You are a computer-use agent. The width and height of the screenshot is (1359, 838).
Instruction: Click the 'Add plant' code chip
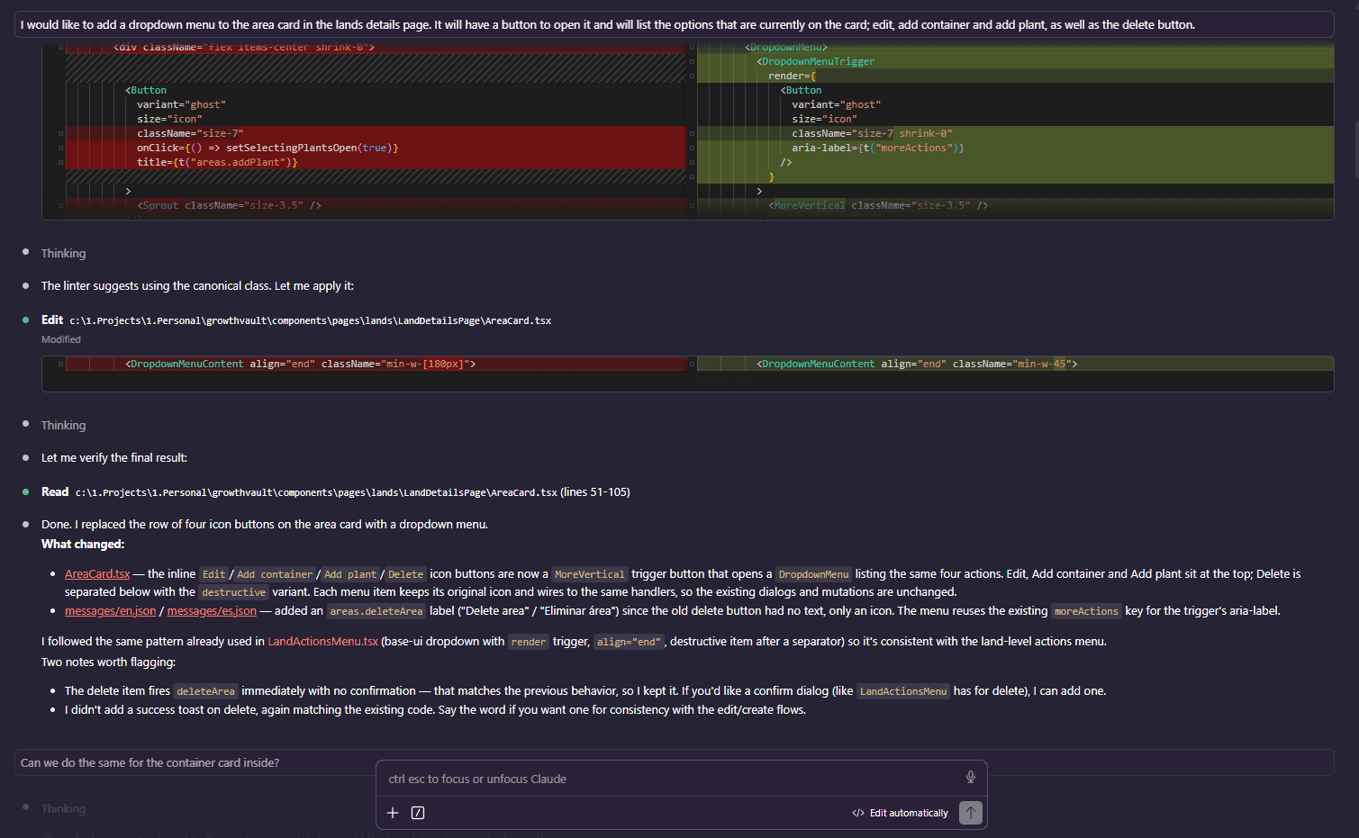click(350, 574)
